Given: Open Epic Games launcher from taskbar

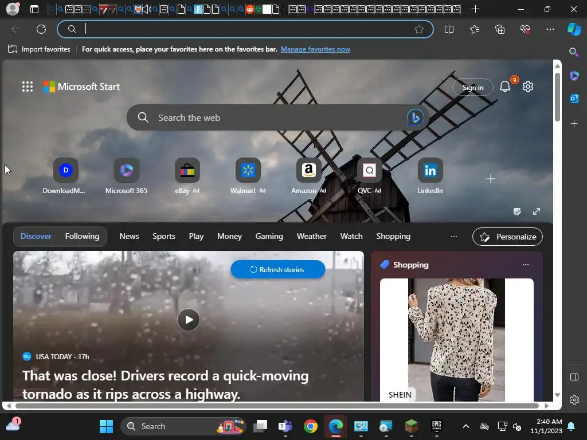Looking at the screenshot, I should coord(436,426).
